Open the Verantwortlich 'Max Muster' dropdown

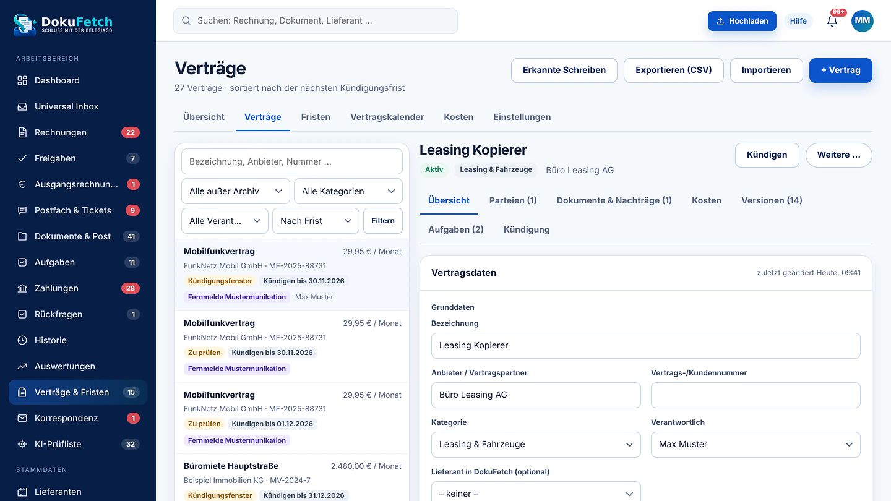pos(755,445)
